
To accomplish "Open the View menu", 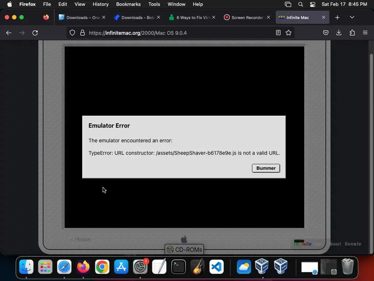I will coord(80,4).
